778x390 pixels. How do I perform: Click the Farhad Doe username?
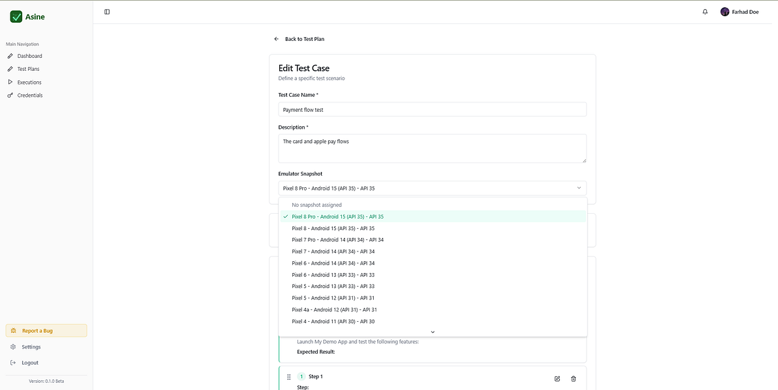point(745,12)
